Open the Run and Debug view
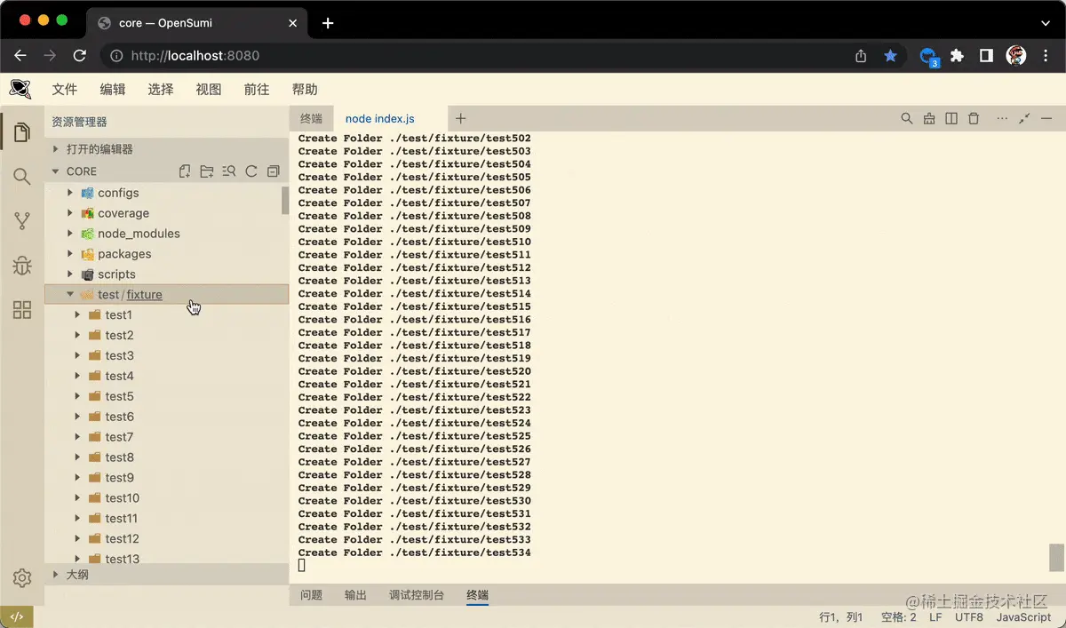1066x628 pixels. click(21, 265)
